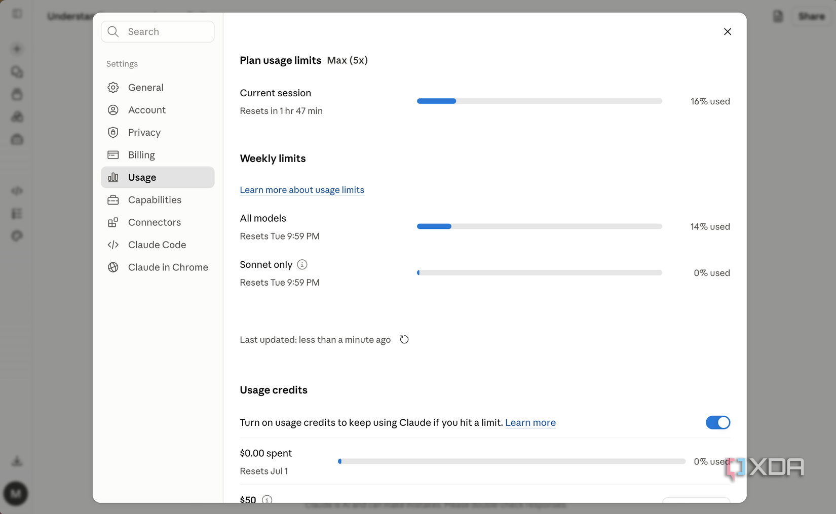Viewport: 836px width, 514px height.
Task: Click the '14% used' label
Action: click(710, 226)
